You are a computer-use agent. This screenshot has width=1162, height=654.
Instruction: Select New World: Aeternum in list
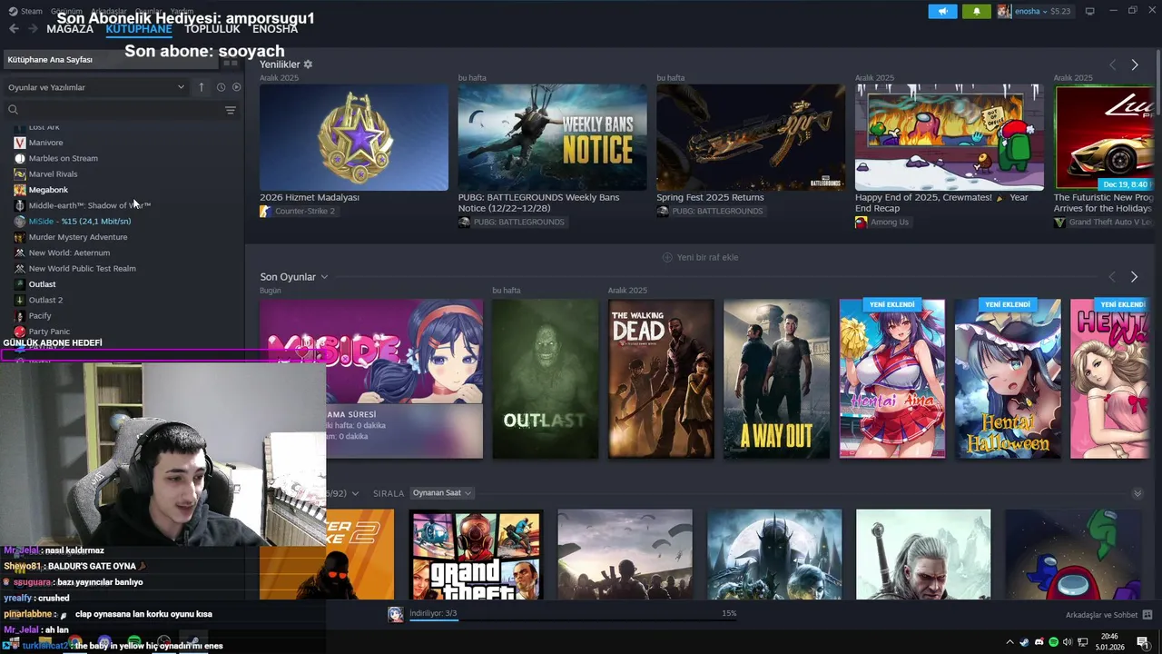click(69, 253)
